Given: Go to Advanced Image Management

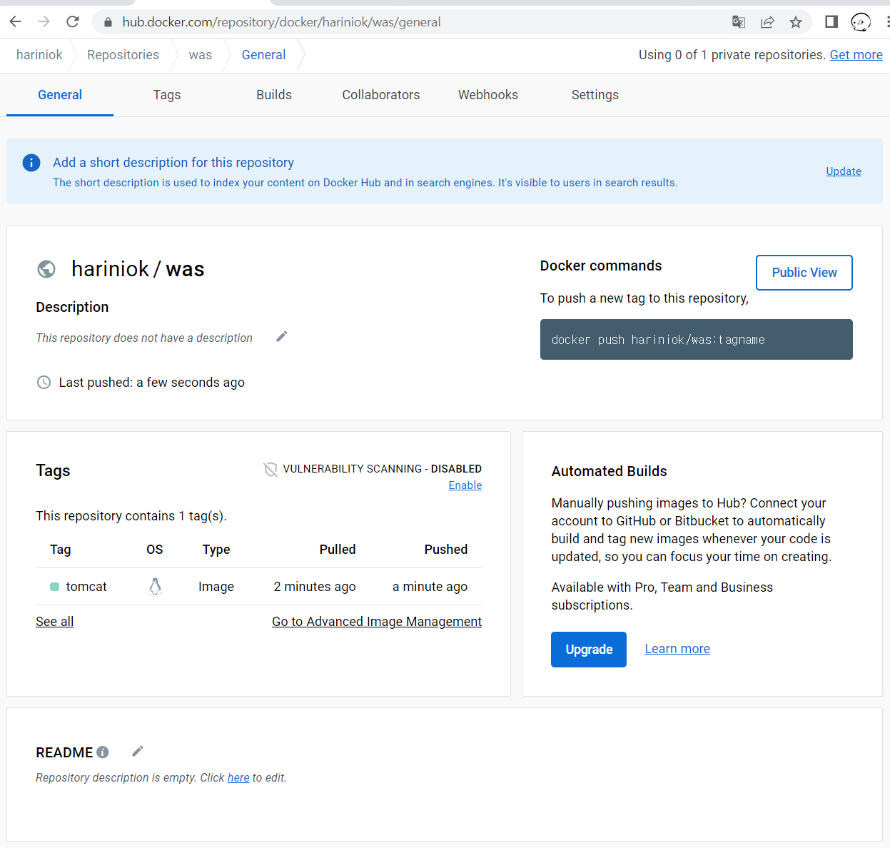Looking at the screenshot, I should point(377,622).
